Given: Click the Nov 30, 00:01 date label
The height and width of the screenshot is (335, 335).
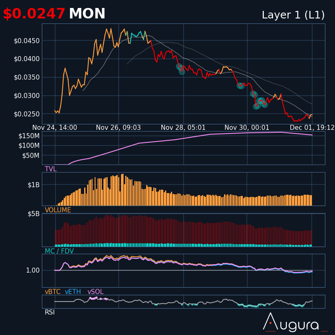Looking at the screenshot, I should [x=247, y=128].
